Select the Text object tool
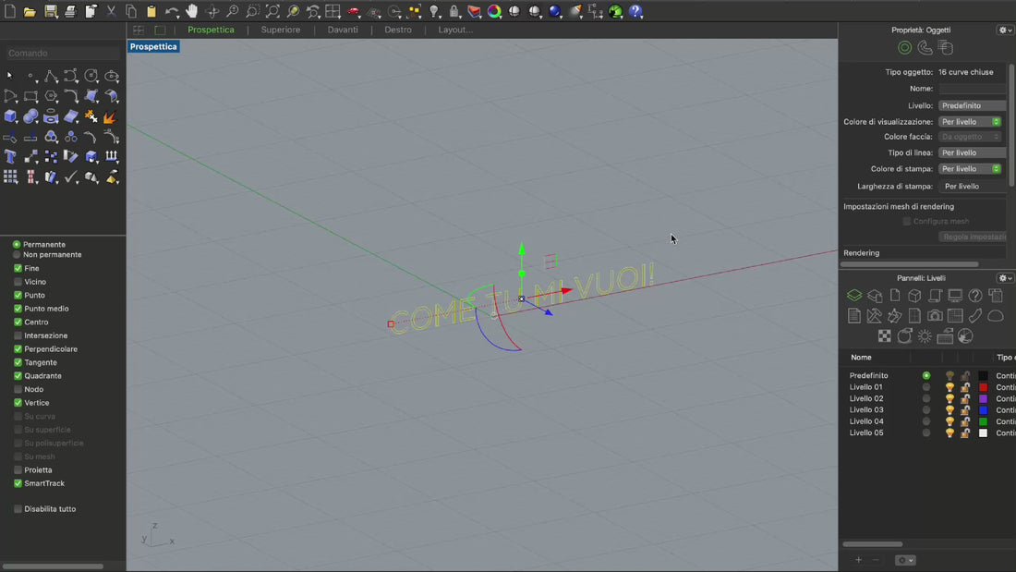This screenshot has height=572, width=1016. pyautogui.click(x=10, y=157)
